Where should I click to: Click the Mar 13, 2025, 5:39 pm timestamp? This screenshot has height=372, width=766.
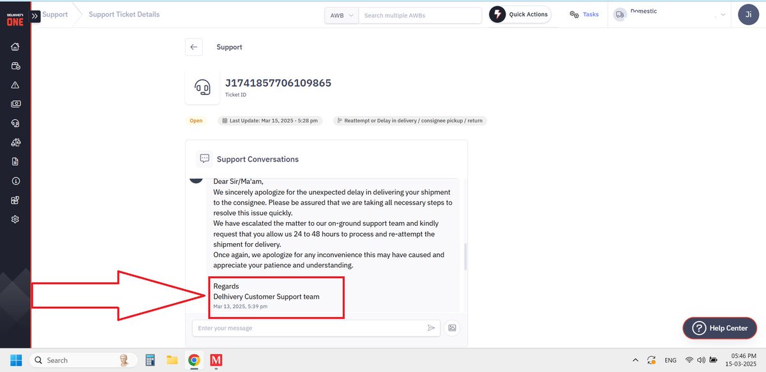click(x=241, y=307)
